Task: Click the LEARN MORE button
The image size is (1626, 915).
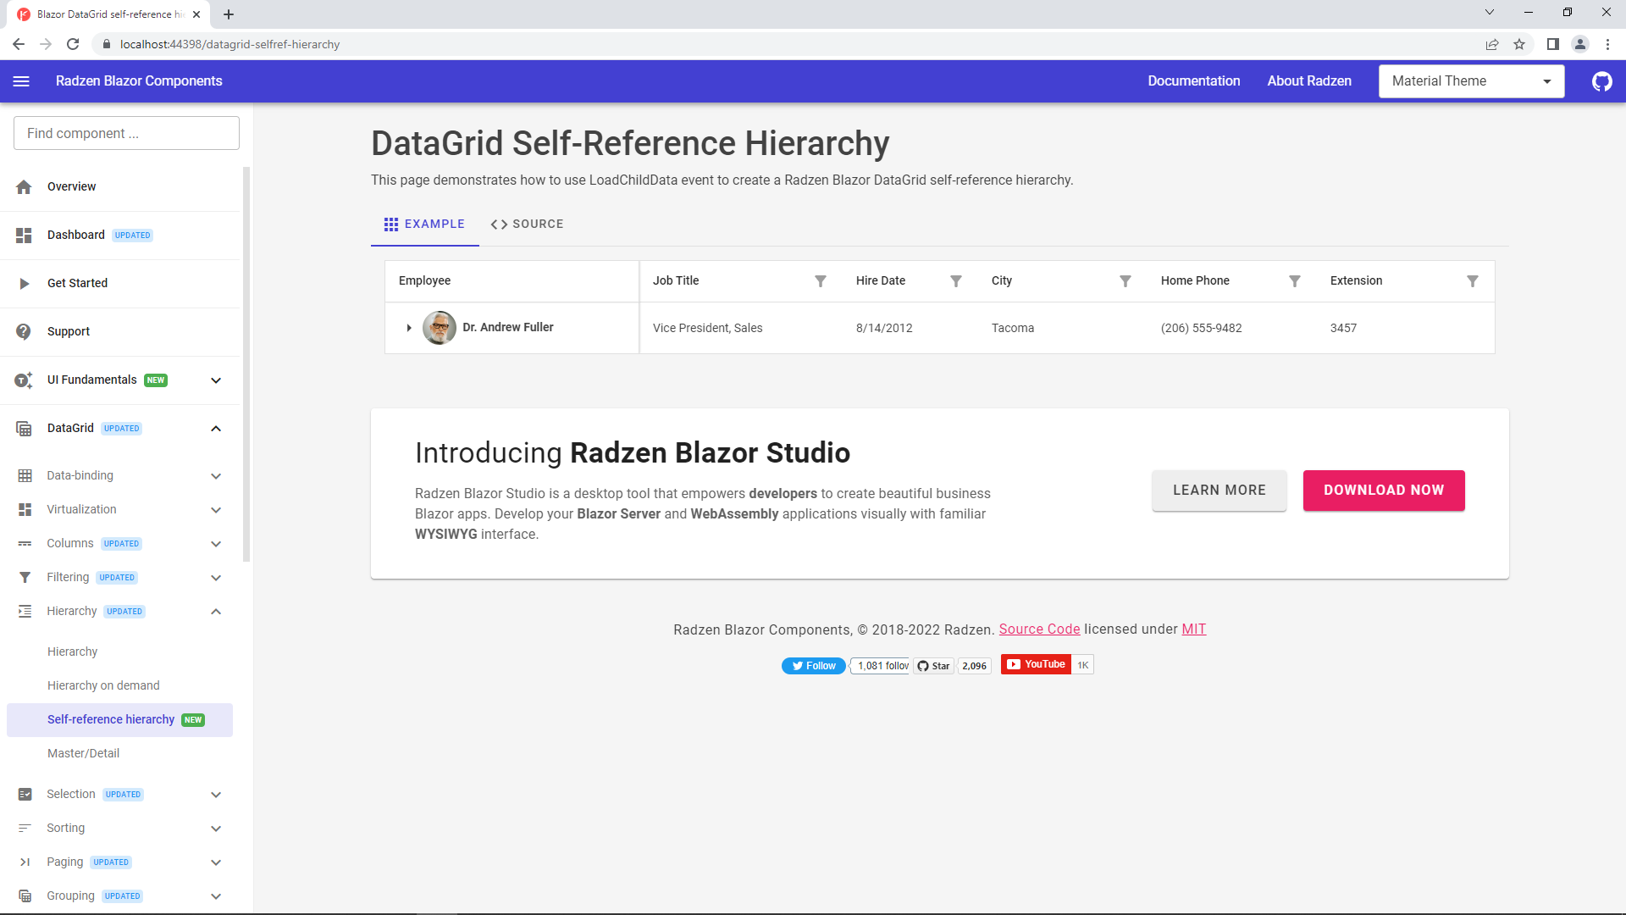Action: click(1219, 491)
